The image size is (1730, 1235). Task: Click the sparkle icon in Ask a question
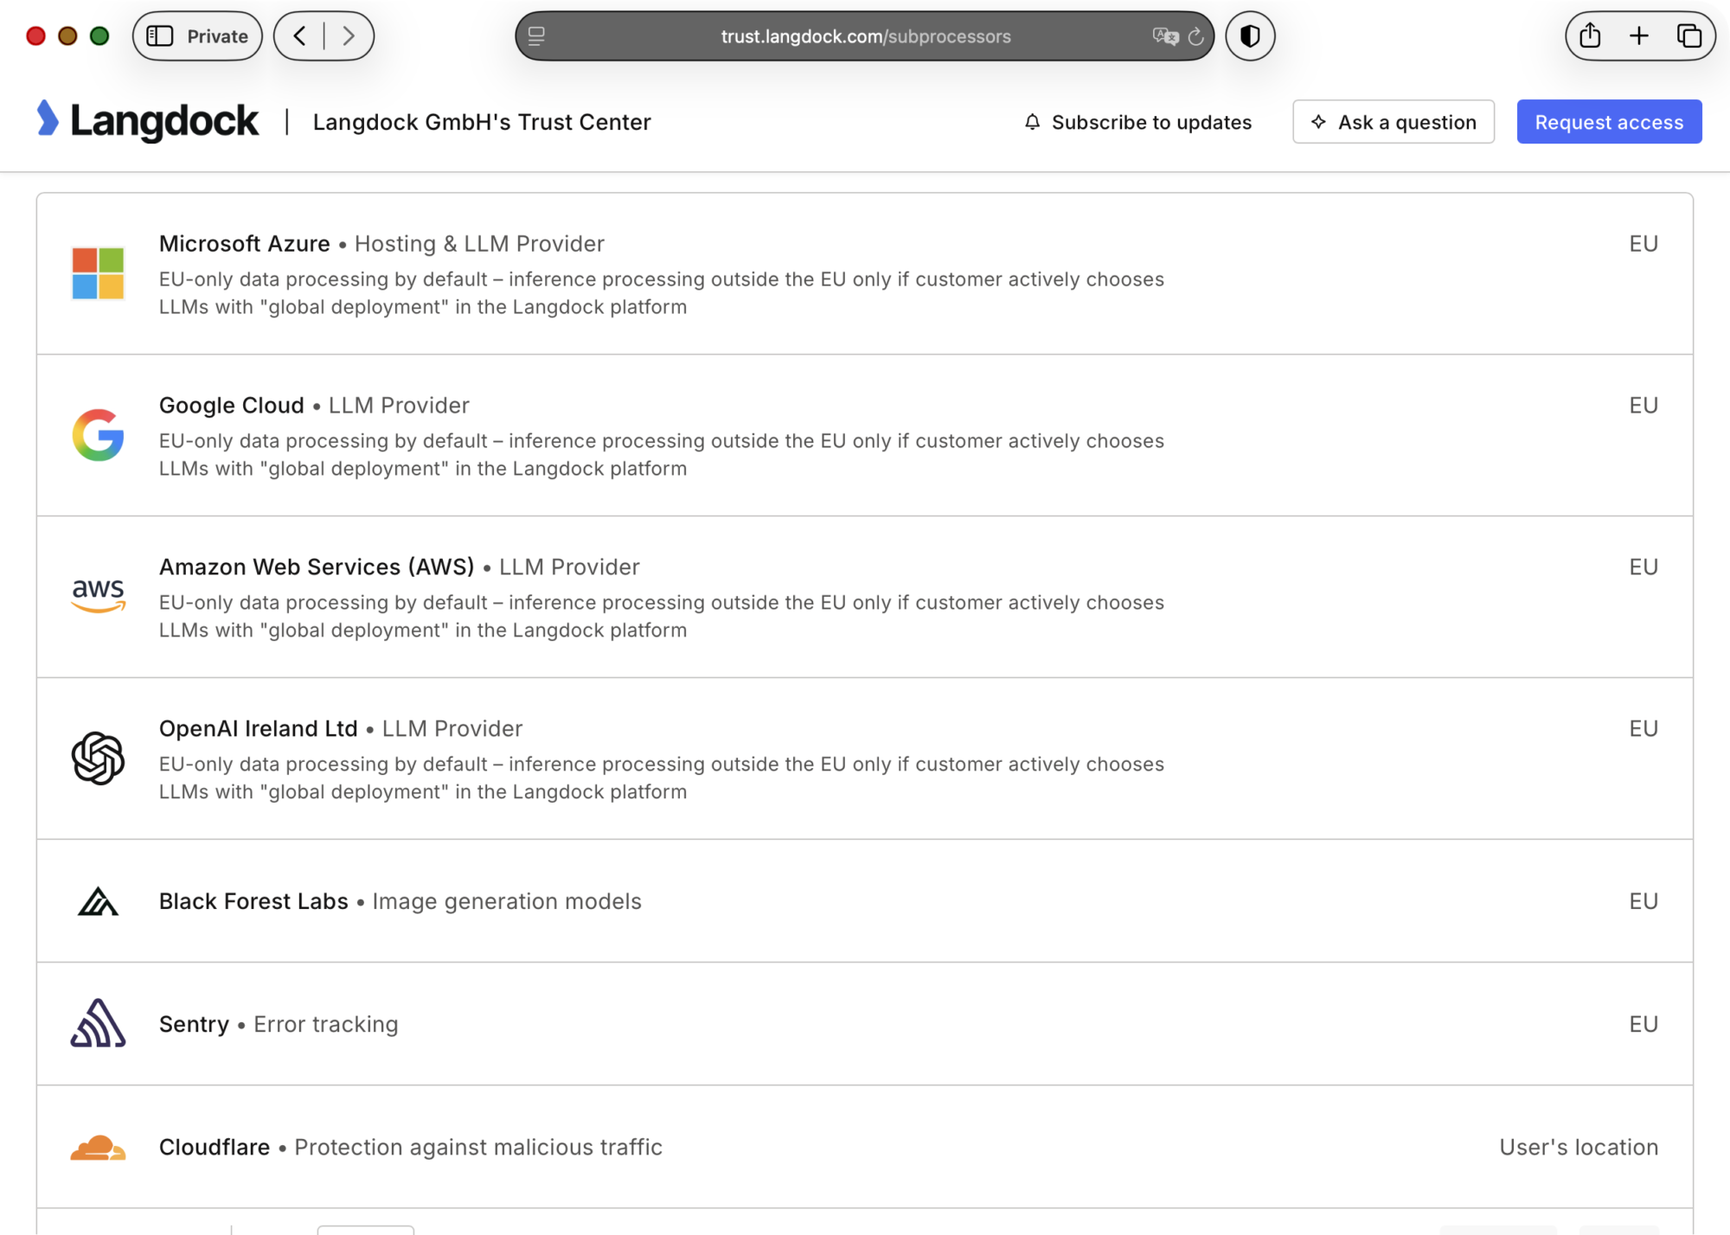tap(1318, 122)
